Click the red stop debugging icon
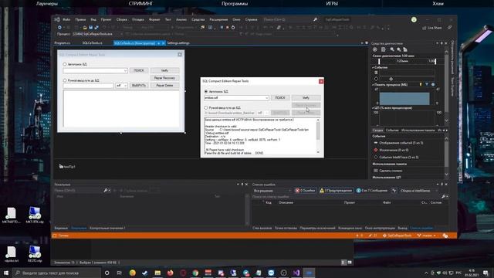This screenshot has width=494, height=278. coord(228,28)
